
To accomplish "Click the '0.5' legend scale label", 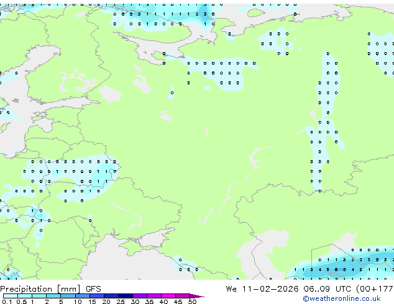I will click(21, 302).
